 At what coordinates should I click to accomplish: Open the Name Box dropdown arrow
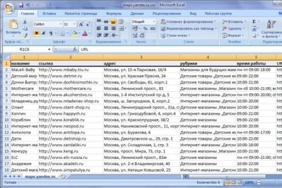coord(49,49)
